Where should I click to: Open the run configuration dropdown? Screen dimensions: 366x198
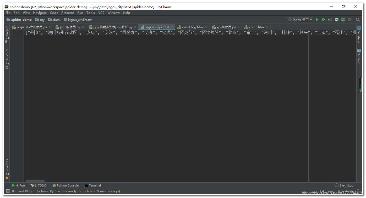coord(300,20)
